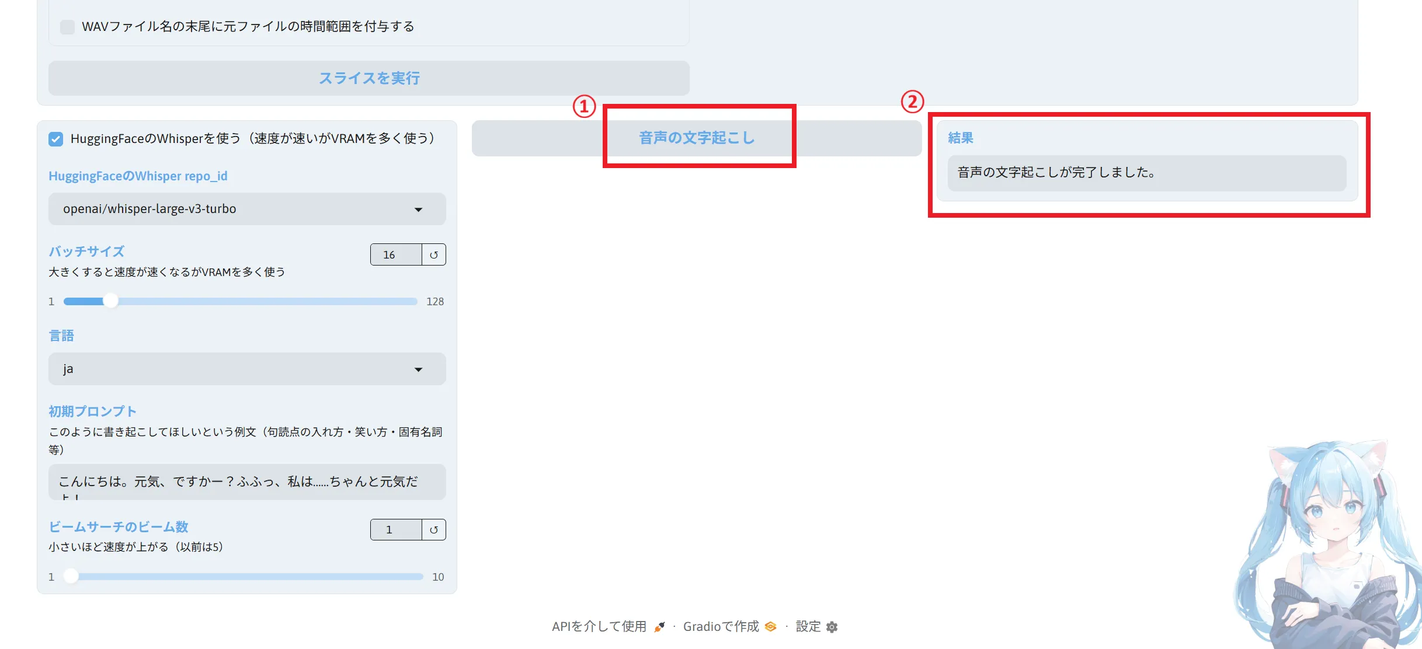Click the batch size reset icon
Viewport: 1422px width, 649px height.
[433, 255]
